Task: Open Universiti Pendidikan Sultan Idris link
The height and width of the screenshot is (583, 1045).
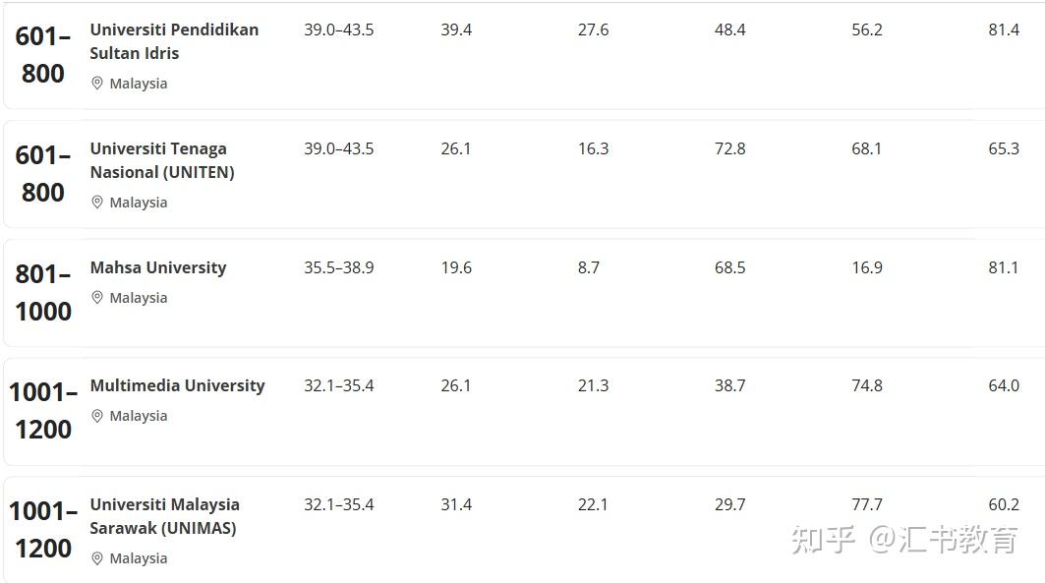Action: [174, 41]
